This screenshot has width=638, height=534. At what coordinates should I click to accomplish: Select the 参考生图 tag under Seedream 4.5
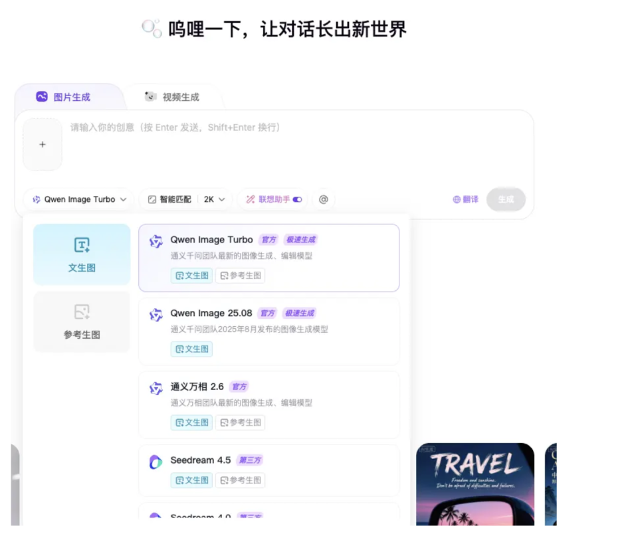[x=240, y=480]
